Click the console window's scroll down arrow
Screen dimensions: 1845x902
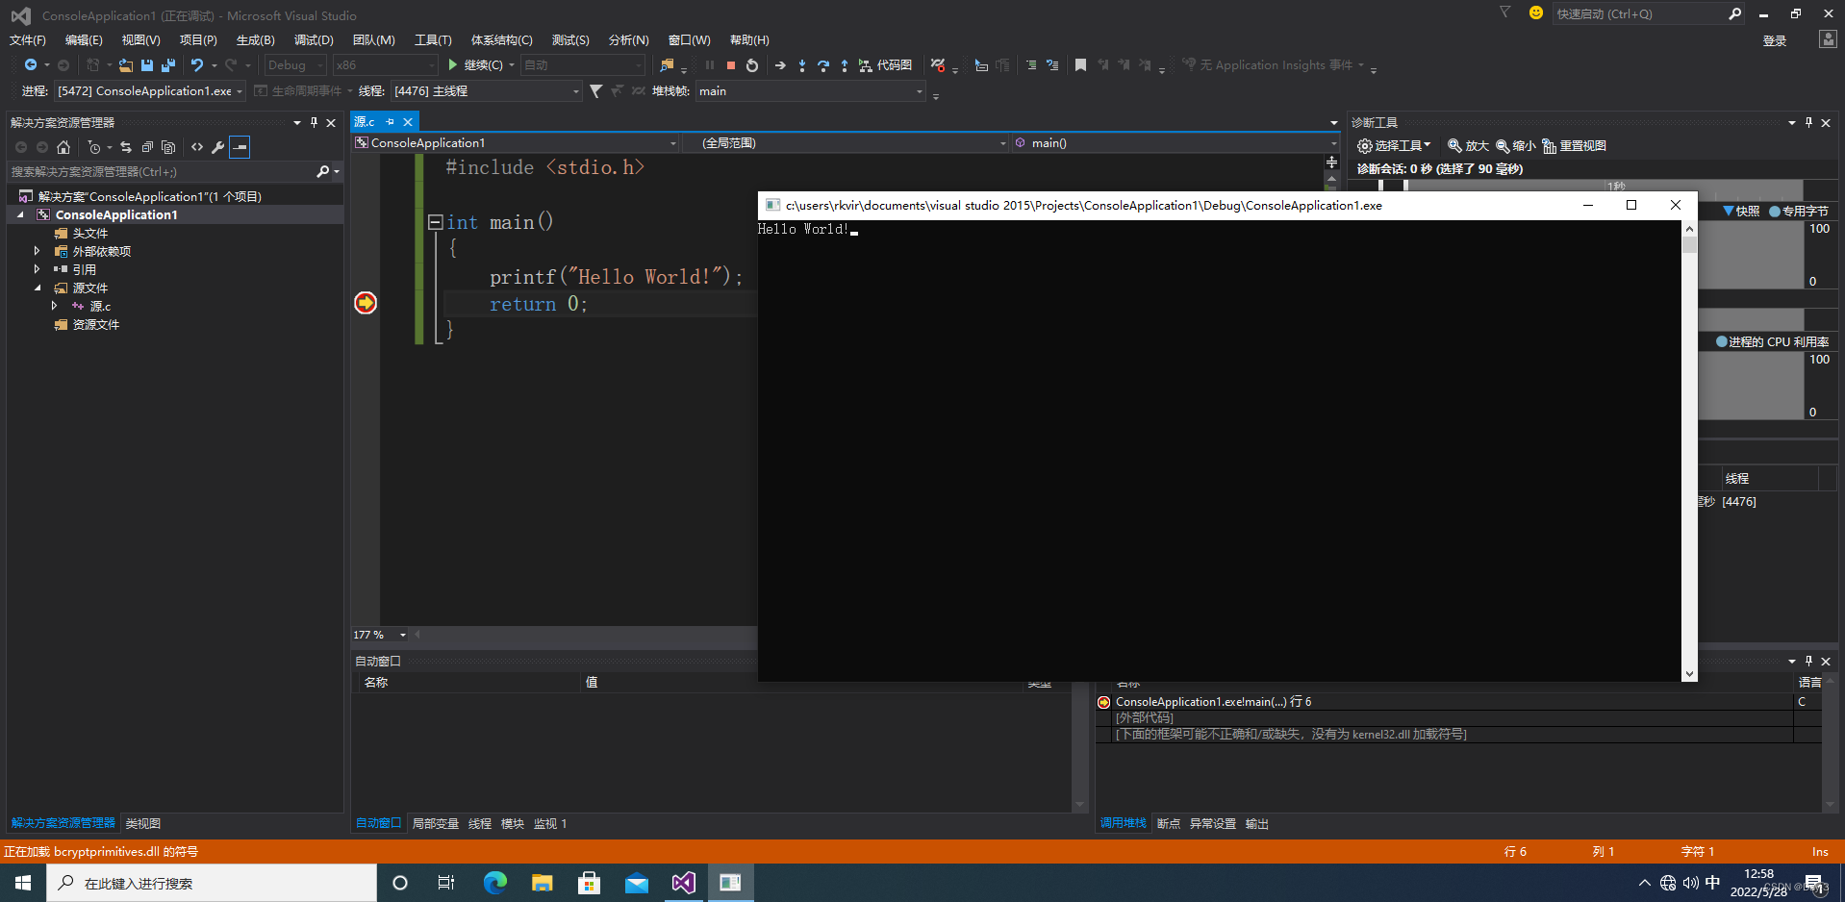pyautogui.click(x=1689, y=674)
